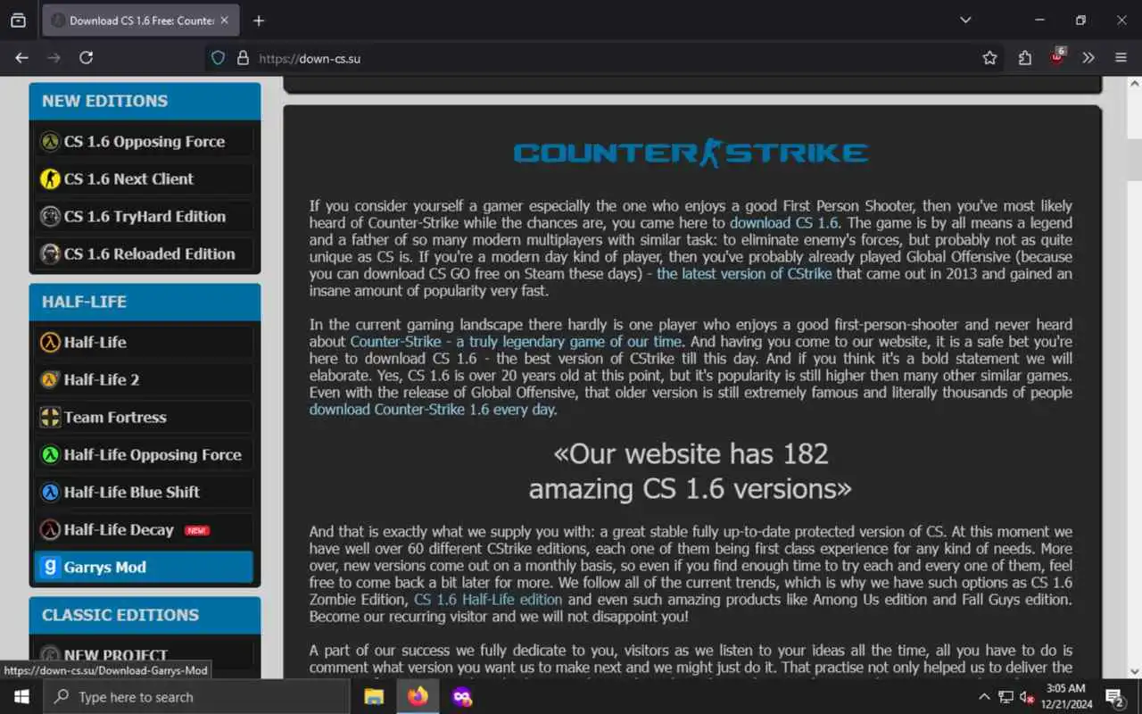Open the clock showing 3:05 AM
The height and width of the screenshot is (714, 1142).
pyautogui.click(x=1064, y=697)
